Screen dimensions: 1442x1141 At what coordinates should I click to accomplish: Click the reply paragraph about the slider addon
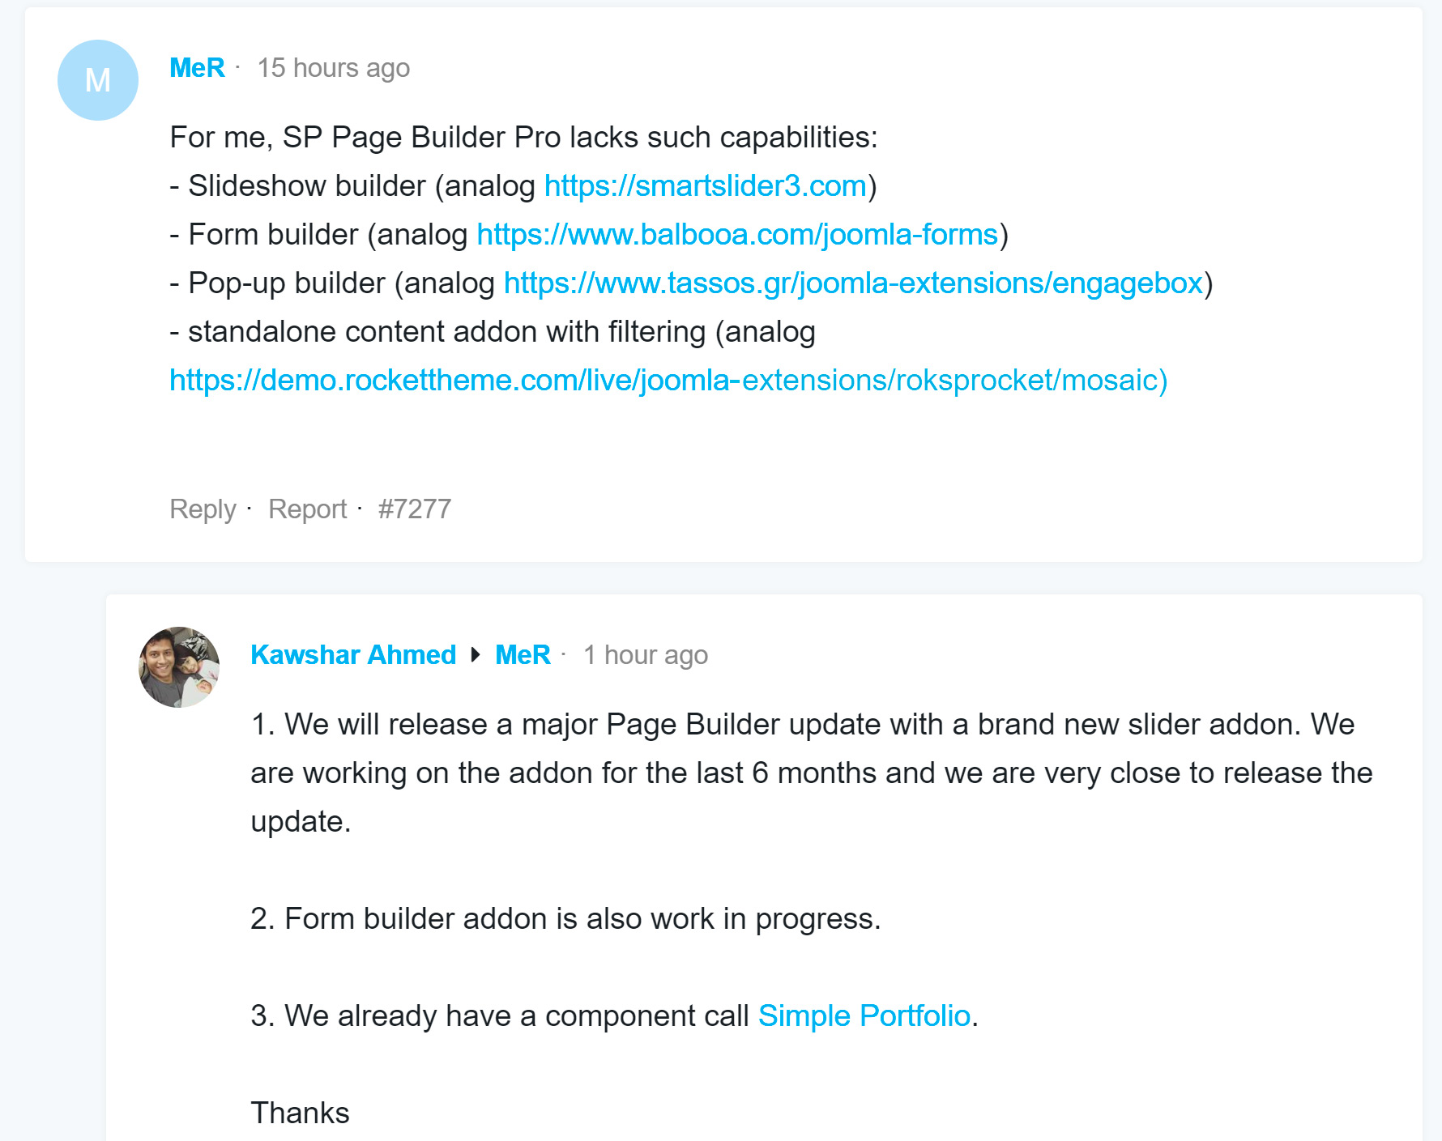[810, 773]
